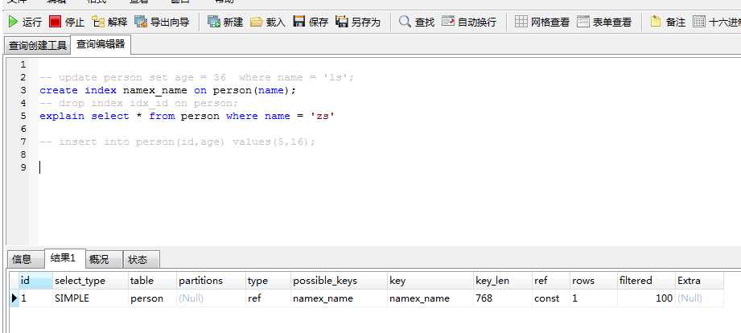This screenshot has width=741, height=333.
Task: Click the ref column header
Action: [551, 281]
